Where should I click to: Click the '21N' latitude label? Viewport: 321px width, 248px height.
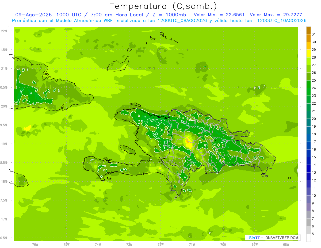coord(5,69)
